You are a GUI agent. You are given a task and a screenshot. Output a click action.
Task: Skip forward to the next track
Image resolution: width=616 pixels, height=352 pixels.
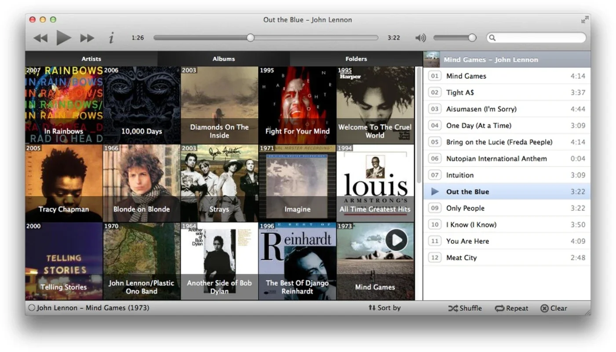pos(87,38)
